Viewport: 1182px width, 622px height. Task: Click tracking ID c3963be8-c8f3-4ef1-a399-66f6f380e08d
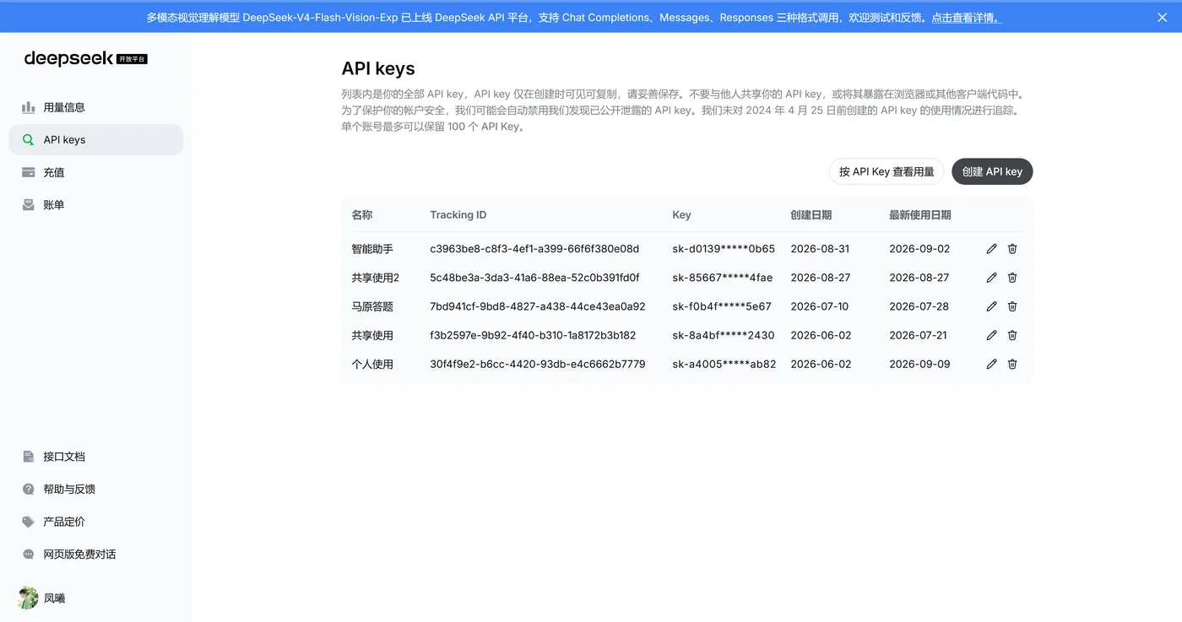point(534,249)
